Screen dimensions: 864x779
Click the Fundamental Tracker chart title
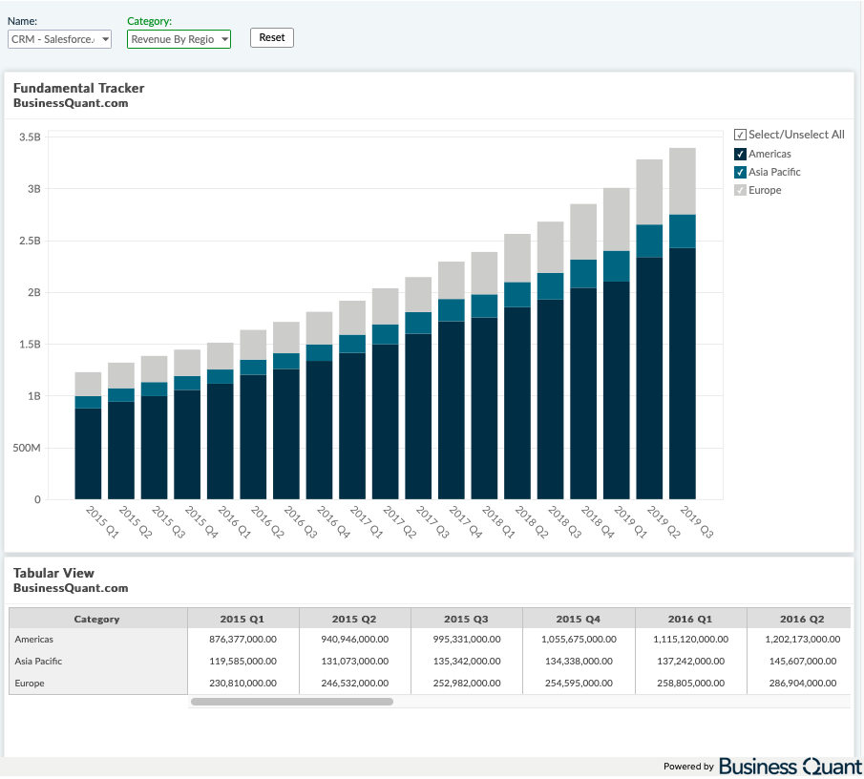click(78, 88)
